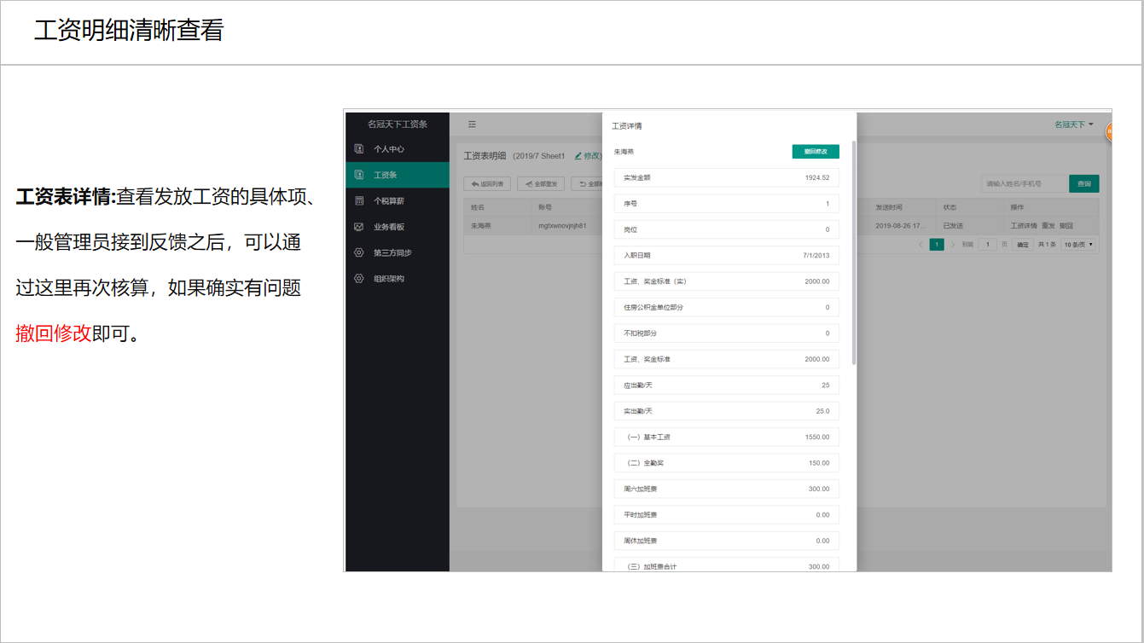
Task: Click the 第三方同步 gear icon
Action: pos(359,252)
